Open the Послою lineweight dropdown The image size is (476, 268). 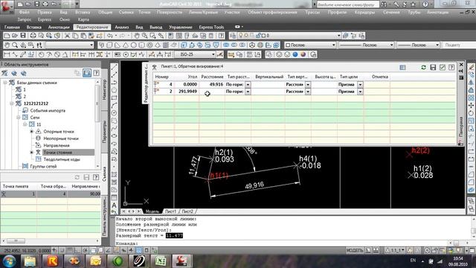437,45
